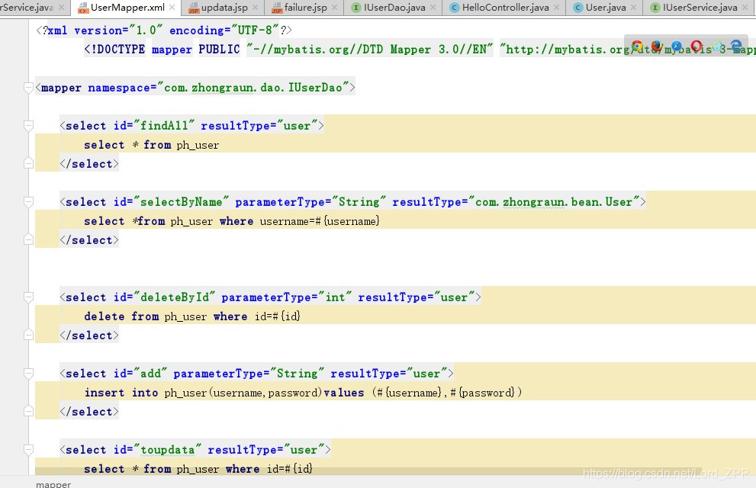The height and width of the screenshot is (488, 756).
Task: Click the id="deleteById" attribute
Action: pos(165,297)
